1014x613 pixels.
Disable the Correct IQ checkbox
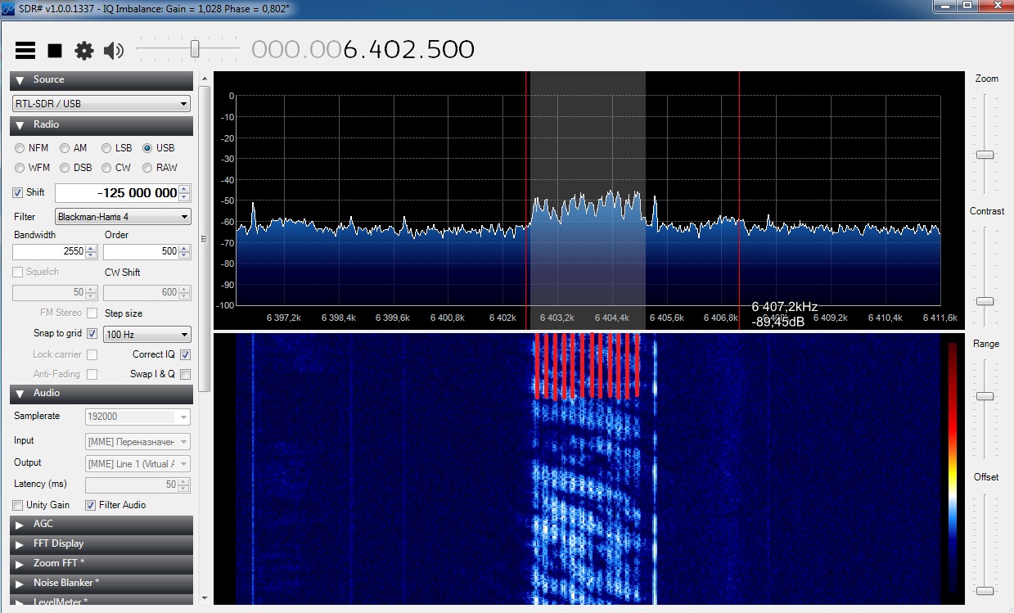coord(185,354)
